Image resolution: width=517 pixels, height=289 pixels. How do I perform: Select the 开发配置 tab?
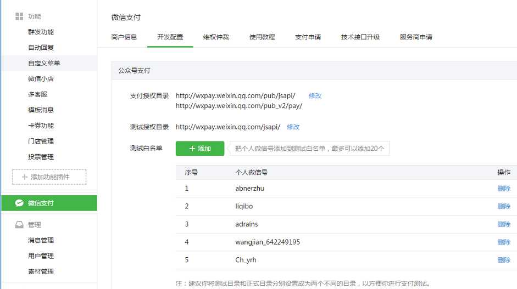tap(170, 37)
